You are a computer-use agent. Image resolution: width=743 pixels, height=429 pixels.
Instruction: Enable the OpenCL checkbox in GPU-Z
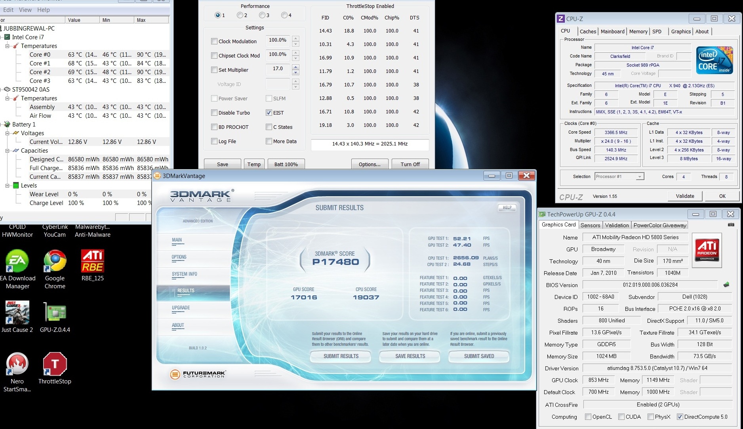tap(588, 417)
